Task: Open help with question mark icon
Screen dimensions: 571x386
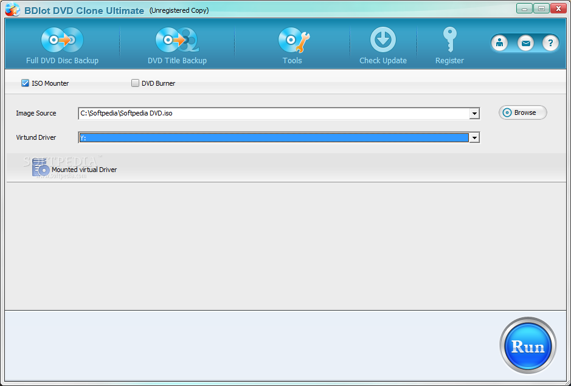Action: tap(550, 43)
